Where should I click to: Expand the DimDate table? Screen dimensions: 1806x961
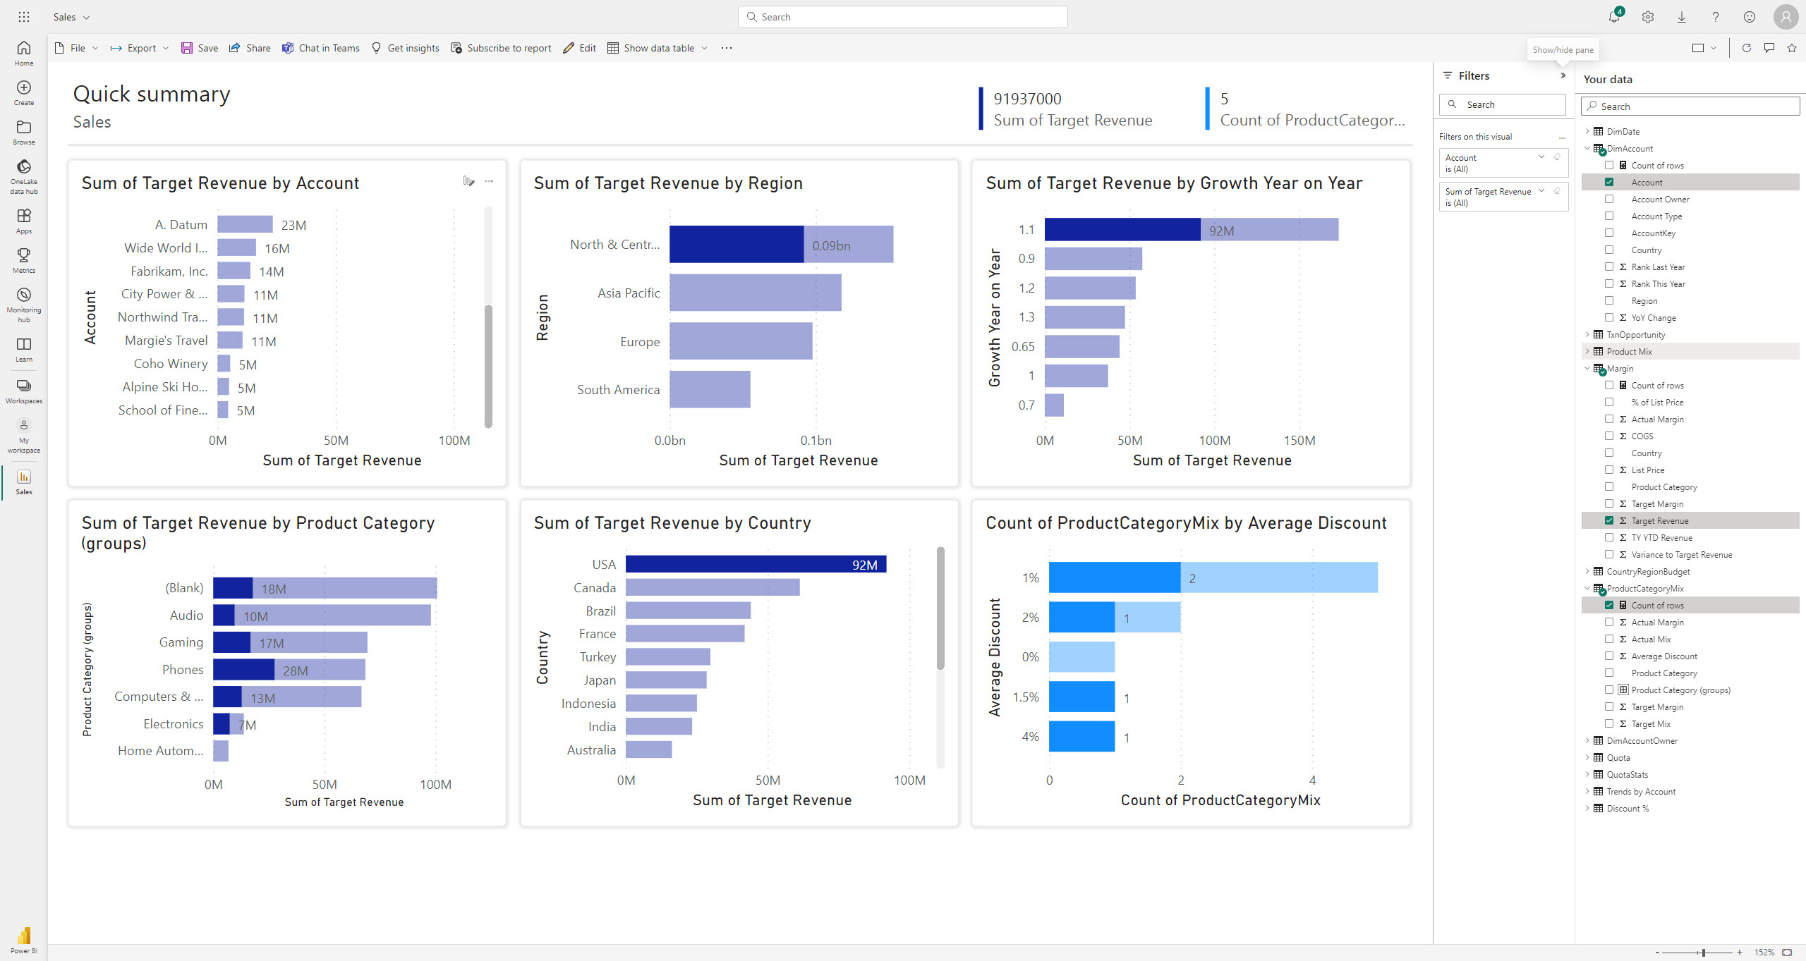click(1587, 131)
